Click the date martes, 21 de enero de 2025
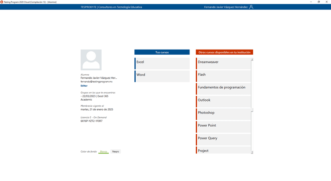 (97, 109)
